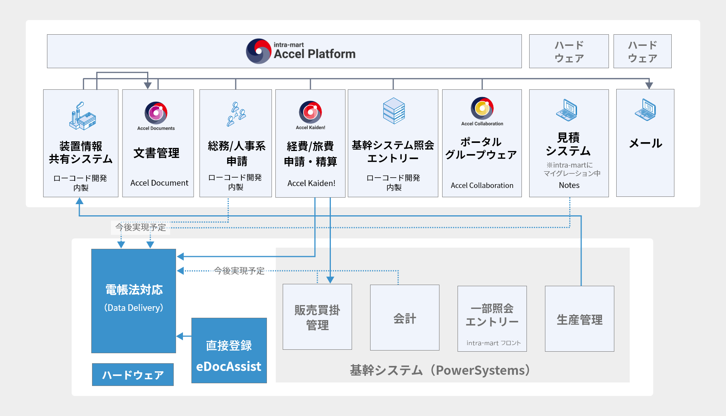Image resolution: width=726 pixels, height=416 pixels.
Task: Select the 直接登録 eDocAssist block
Action: click(x=229, y=351)
